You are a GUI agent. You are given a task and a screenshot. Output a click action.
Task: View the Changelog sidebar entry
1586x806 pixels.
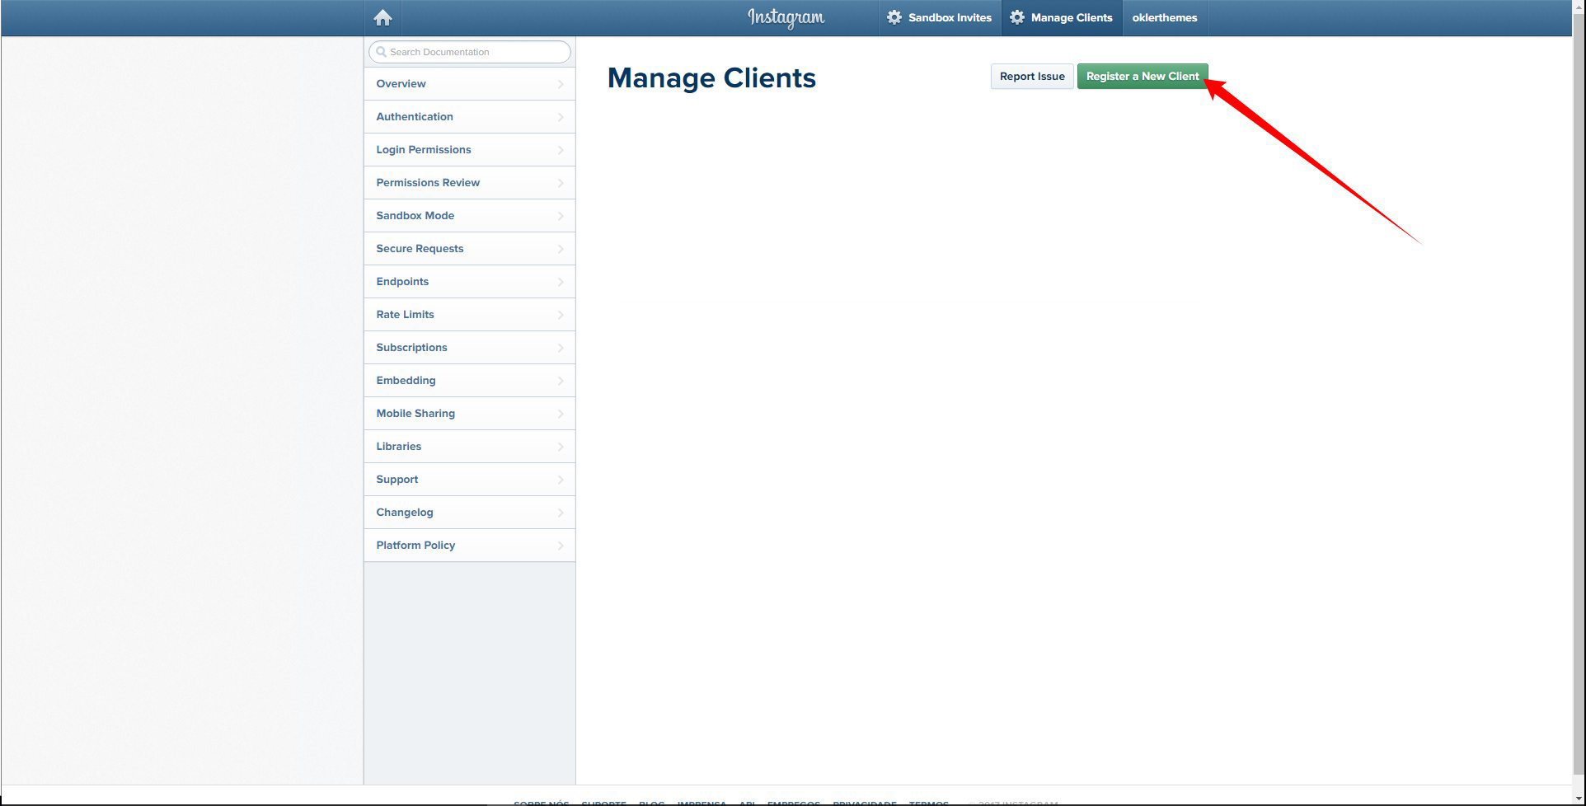point(405,513)
